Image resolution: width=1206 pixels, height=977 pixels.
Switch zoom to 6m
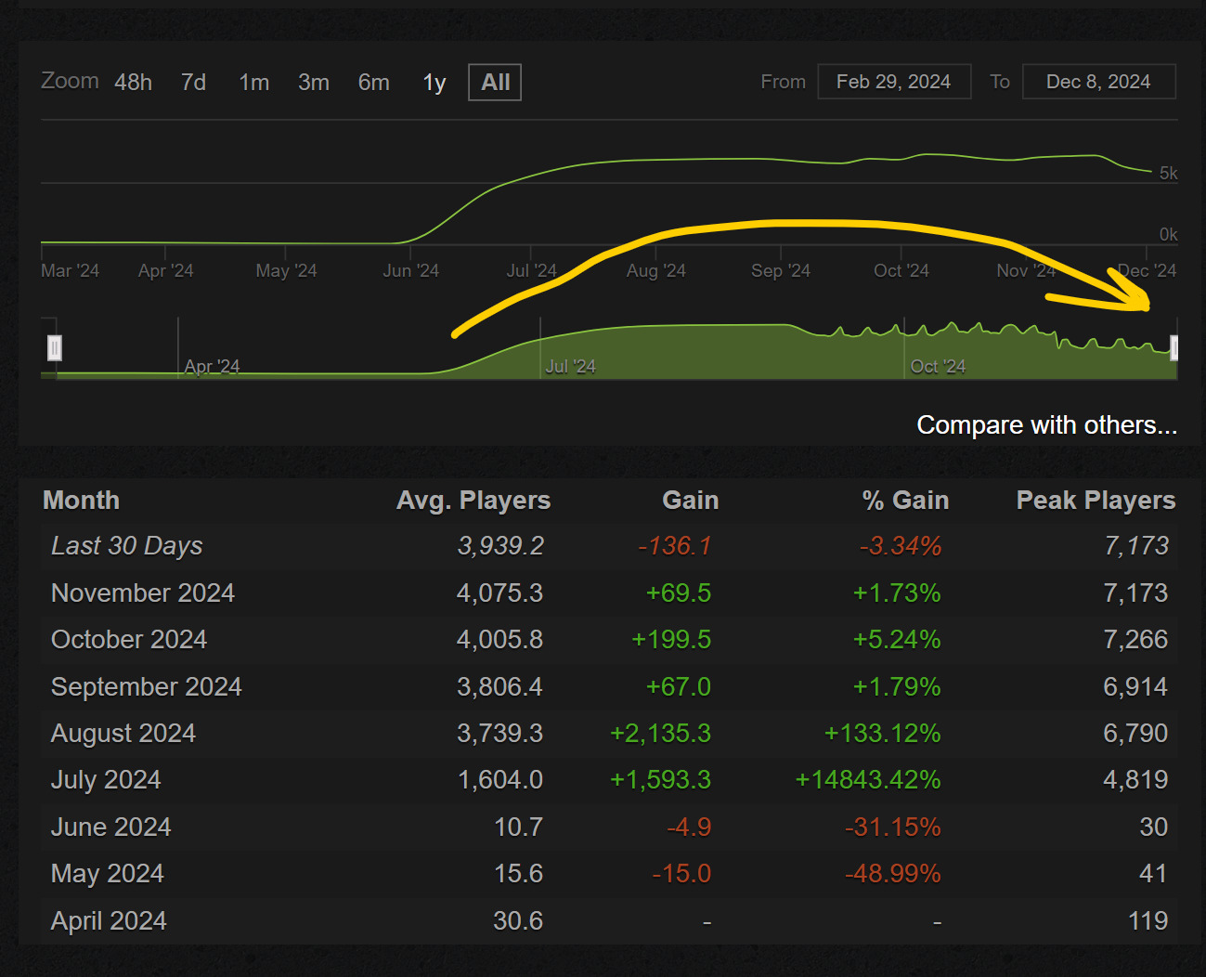coord(373,83)
